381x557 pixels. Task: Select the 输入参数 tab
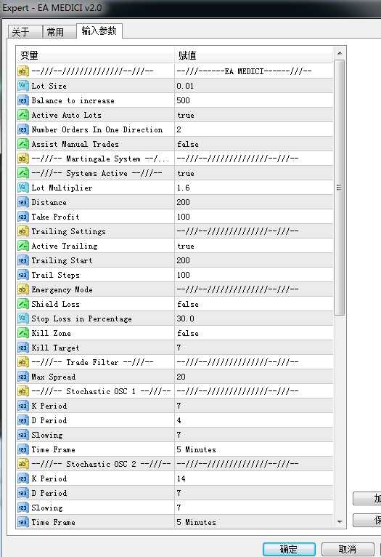(x=99, y=31)
